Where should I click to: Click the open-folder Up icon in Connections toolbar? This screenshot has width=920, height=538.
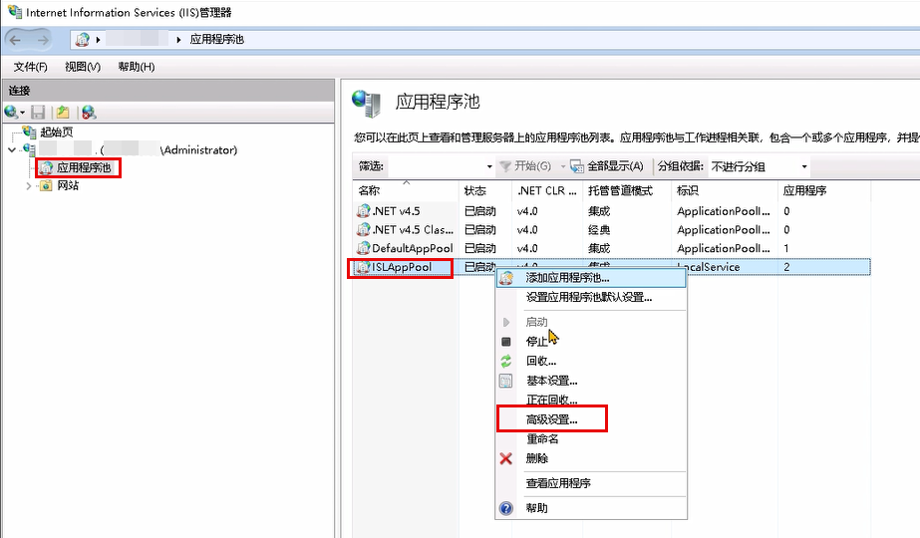coord(63,113)
